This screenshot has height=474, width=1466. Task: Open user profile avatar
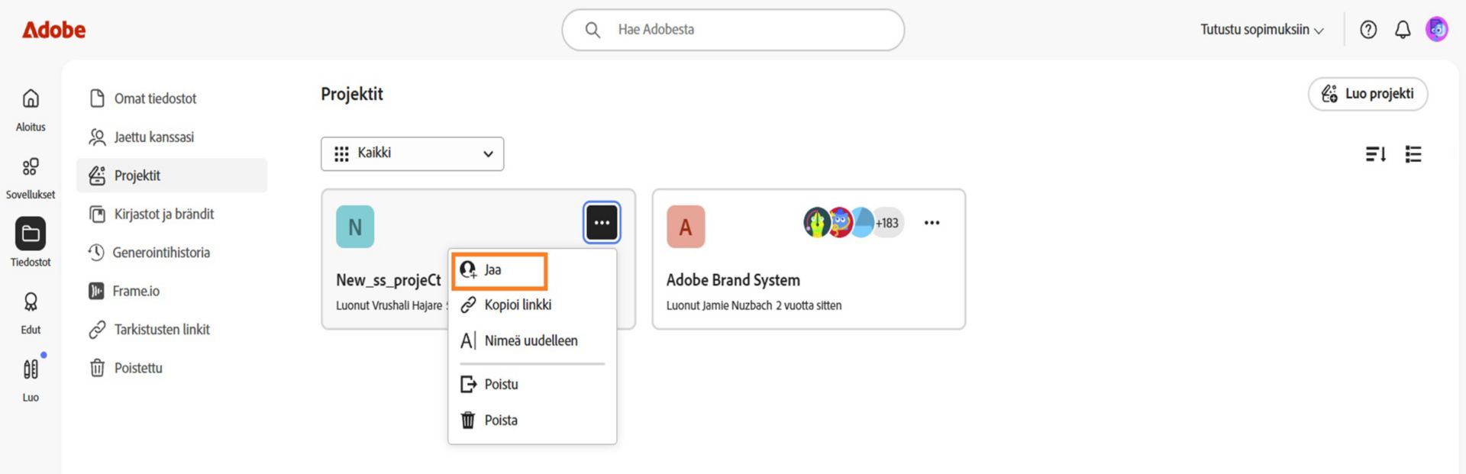coord(1437,30)
